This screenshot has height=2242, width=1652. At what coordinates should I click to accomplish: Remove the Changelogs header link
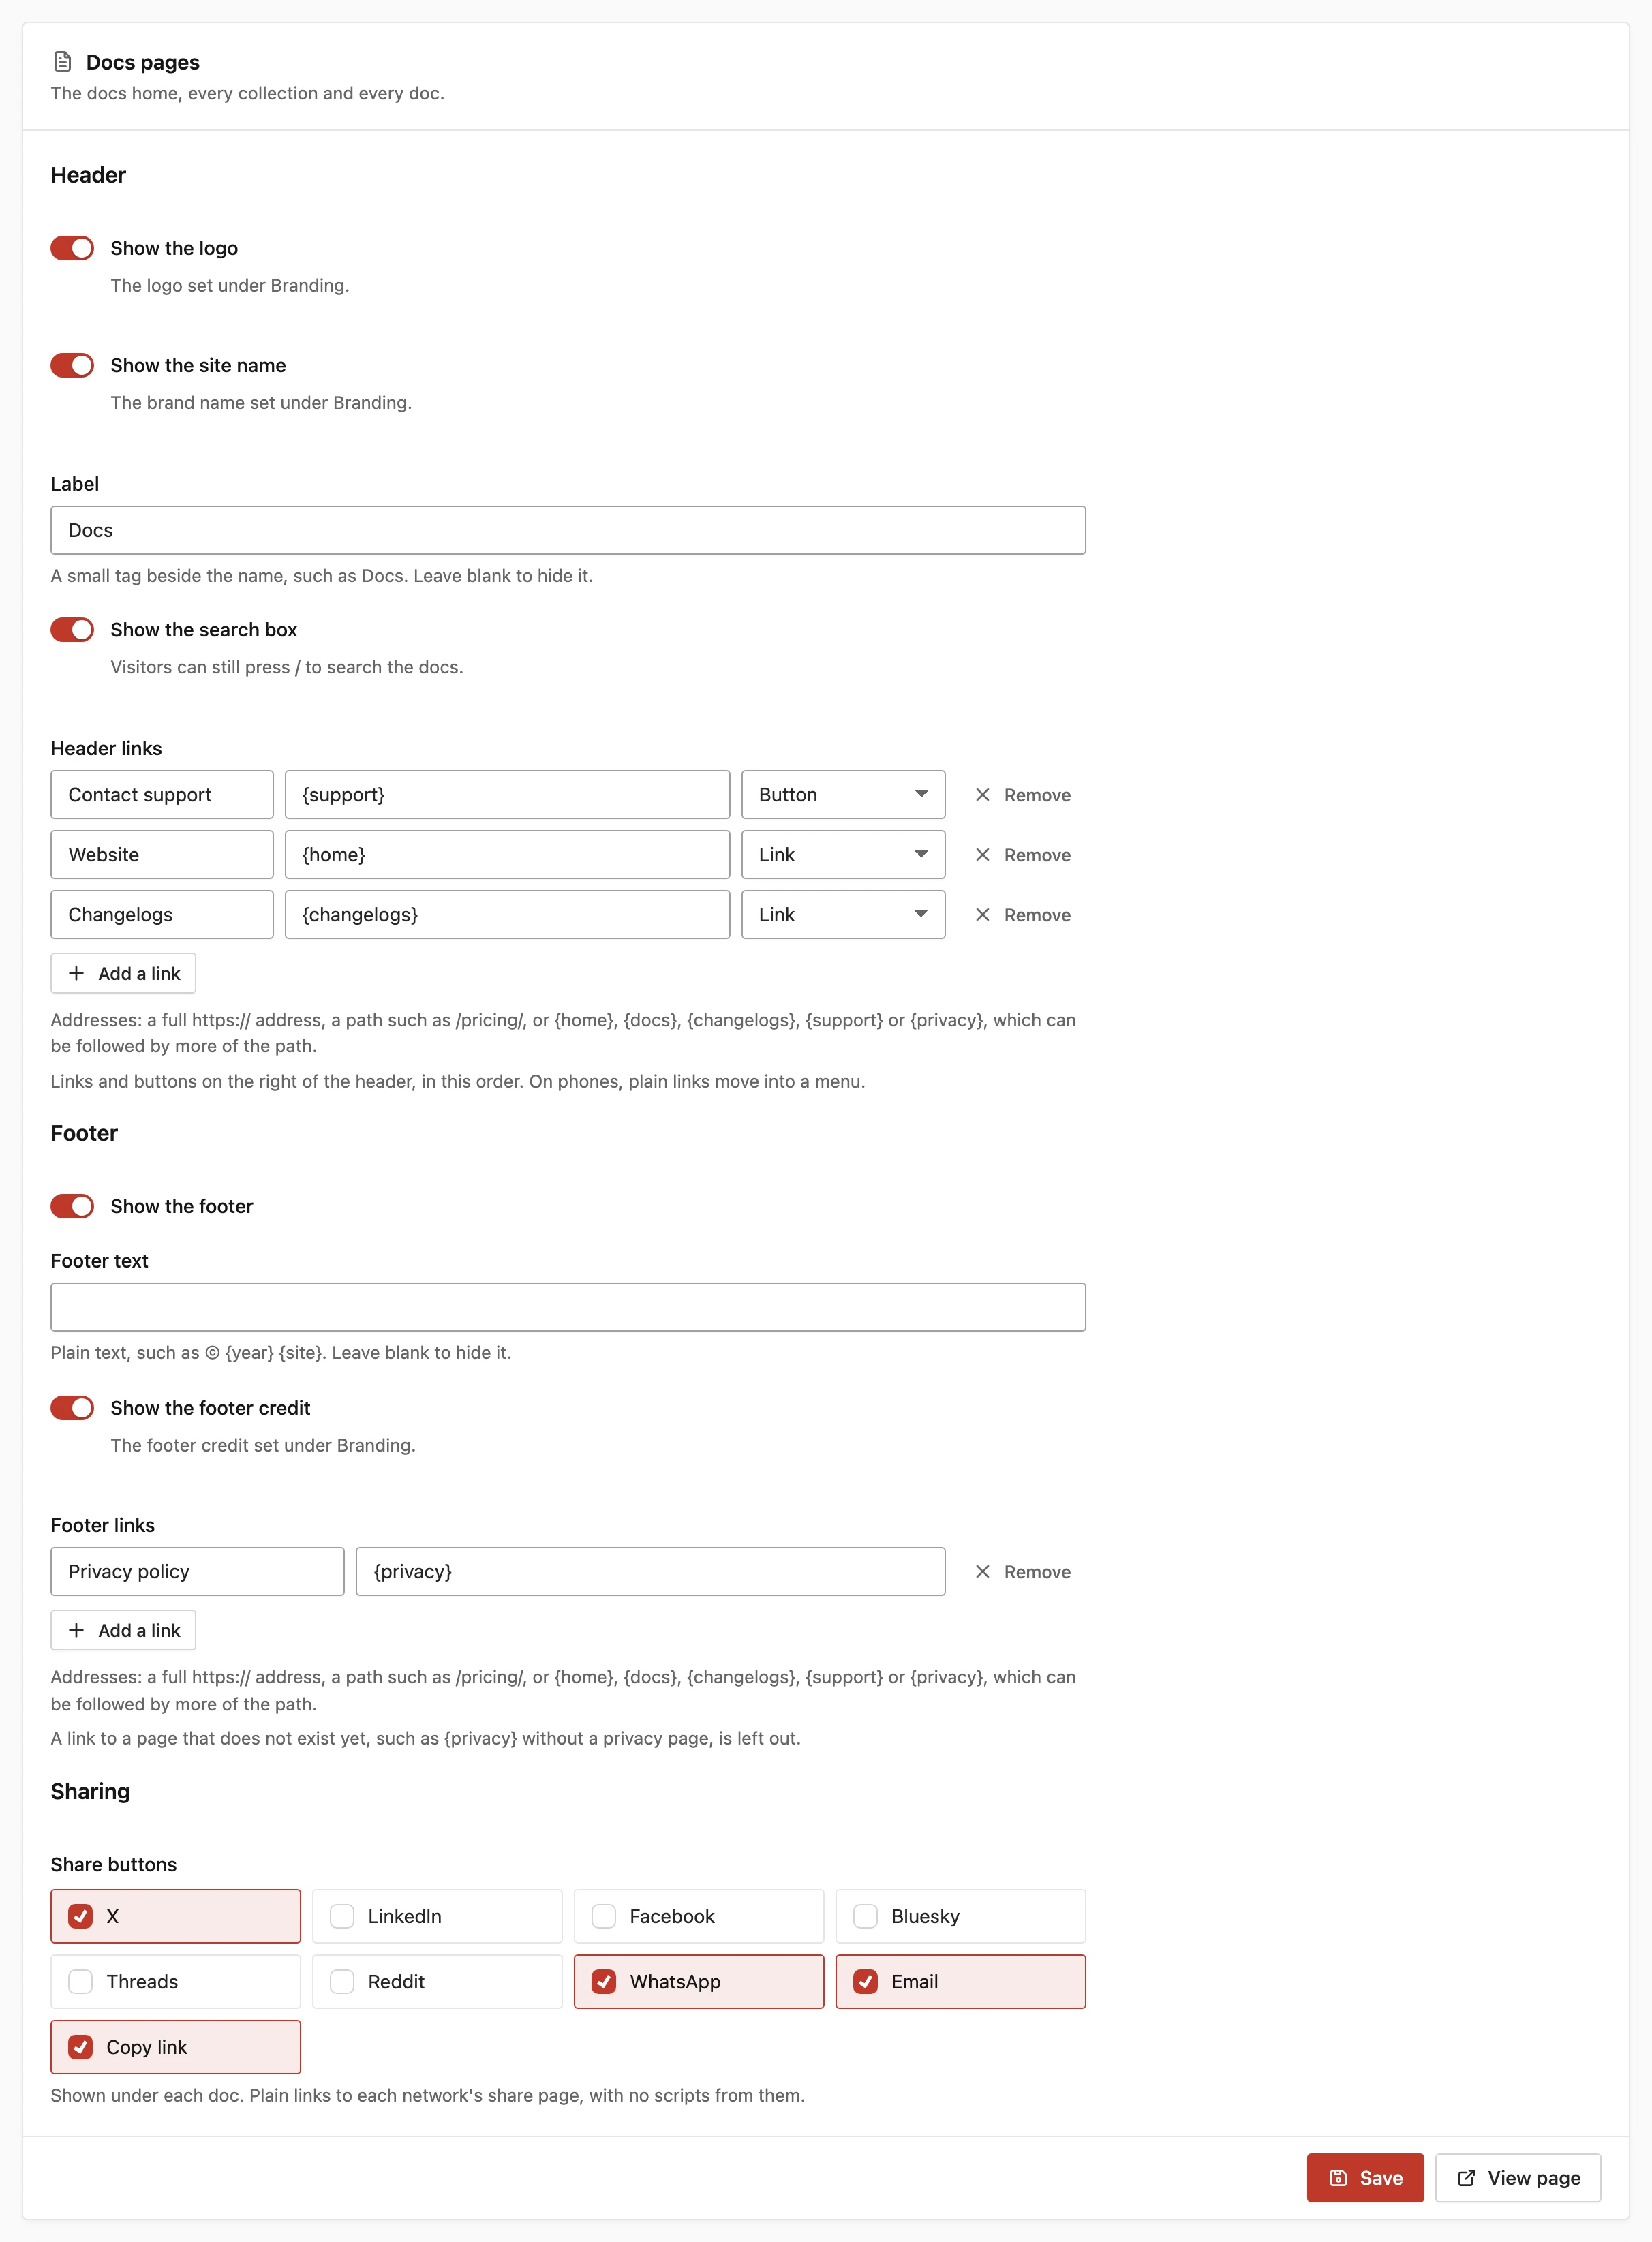click(1023, 915)
